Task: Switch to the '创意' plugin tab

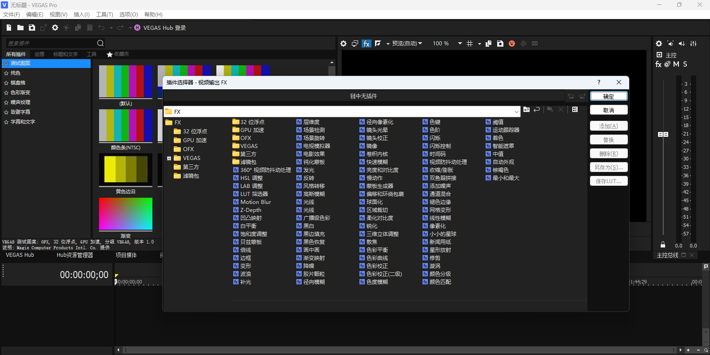Action: tap(40, 54)
